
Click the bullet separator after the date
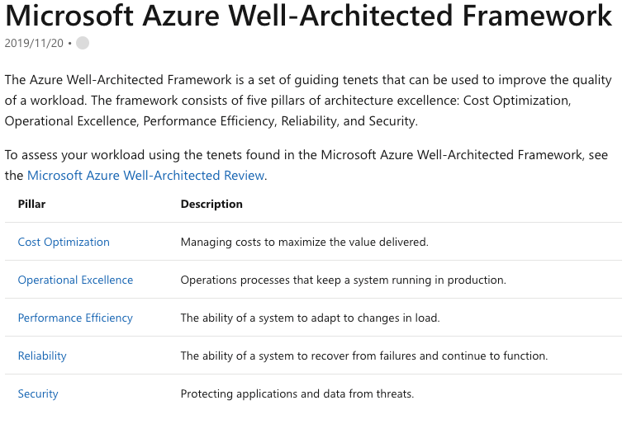click(x=70, y=43)
